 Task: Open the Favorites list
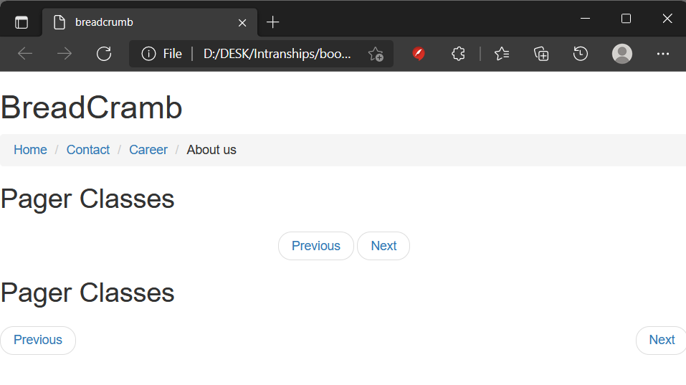pyautogui.click(x=502, y=54)
